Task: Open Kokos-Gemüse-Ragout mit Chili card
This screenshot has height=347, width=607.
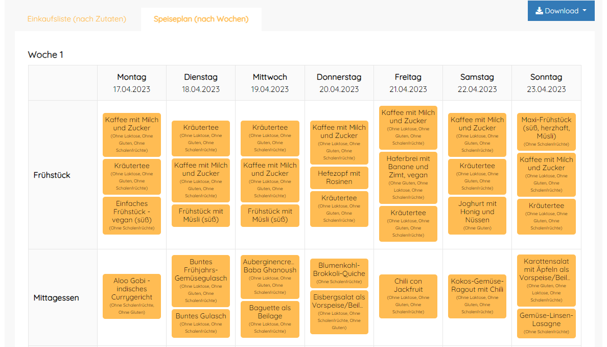Action: click(x=477, y=296)
